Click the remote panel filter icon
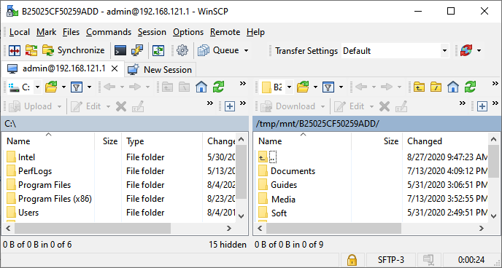Screen dimensions: 502x268 point(328,87)
